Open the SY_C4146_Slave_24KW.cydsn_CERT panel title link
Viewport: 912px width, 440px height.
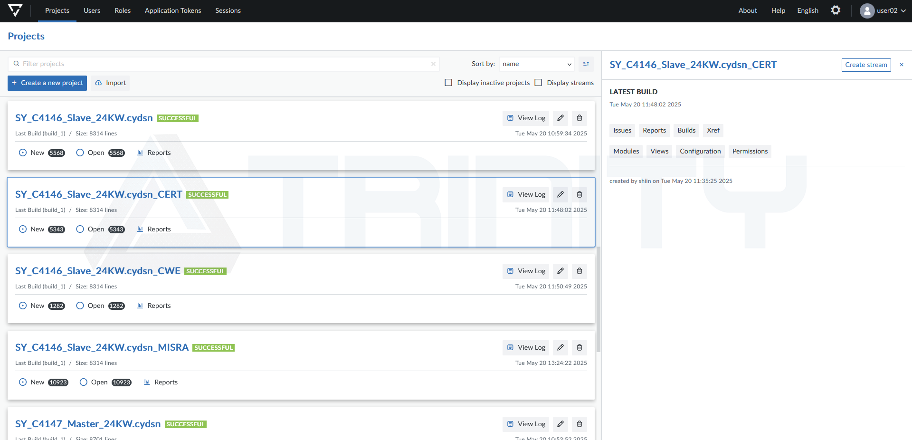pyautogui.click(x=693, y=65)
